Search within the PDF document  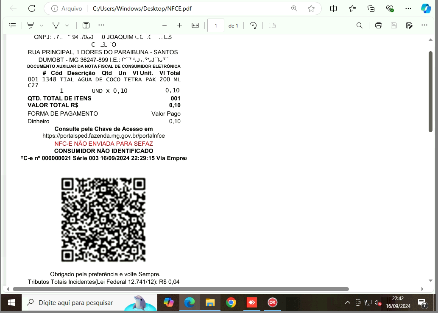click(360, 25)
